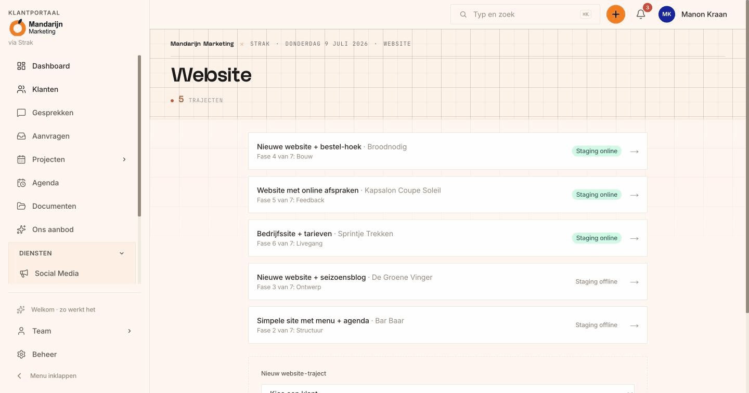Click the Aanvragen inbox icon

click(x=21, y=136)
